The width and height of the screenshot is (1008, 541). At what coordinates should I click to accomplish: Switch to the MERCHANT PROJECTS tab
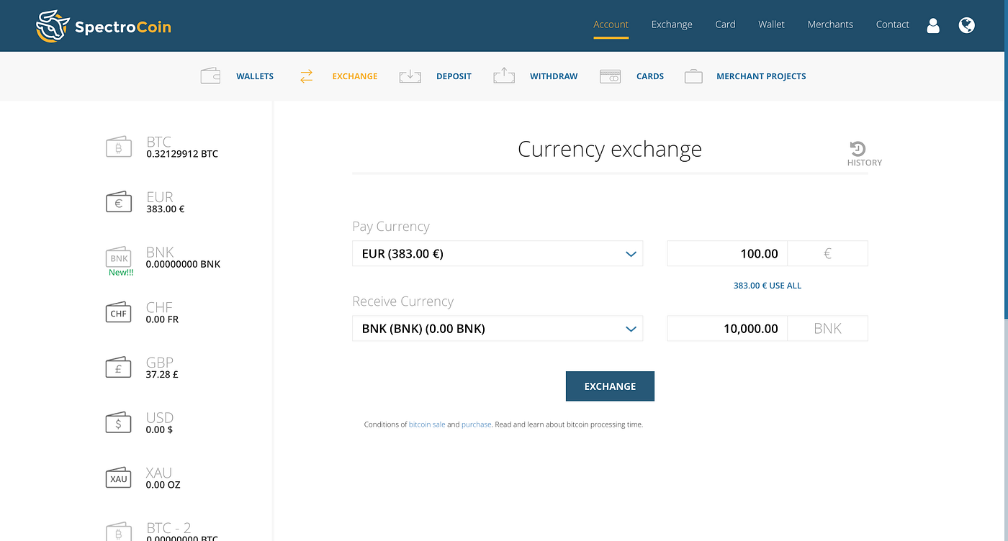[761, 76]
